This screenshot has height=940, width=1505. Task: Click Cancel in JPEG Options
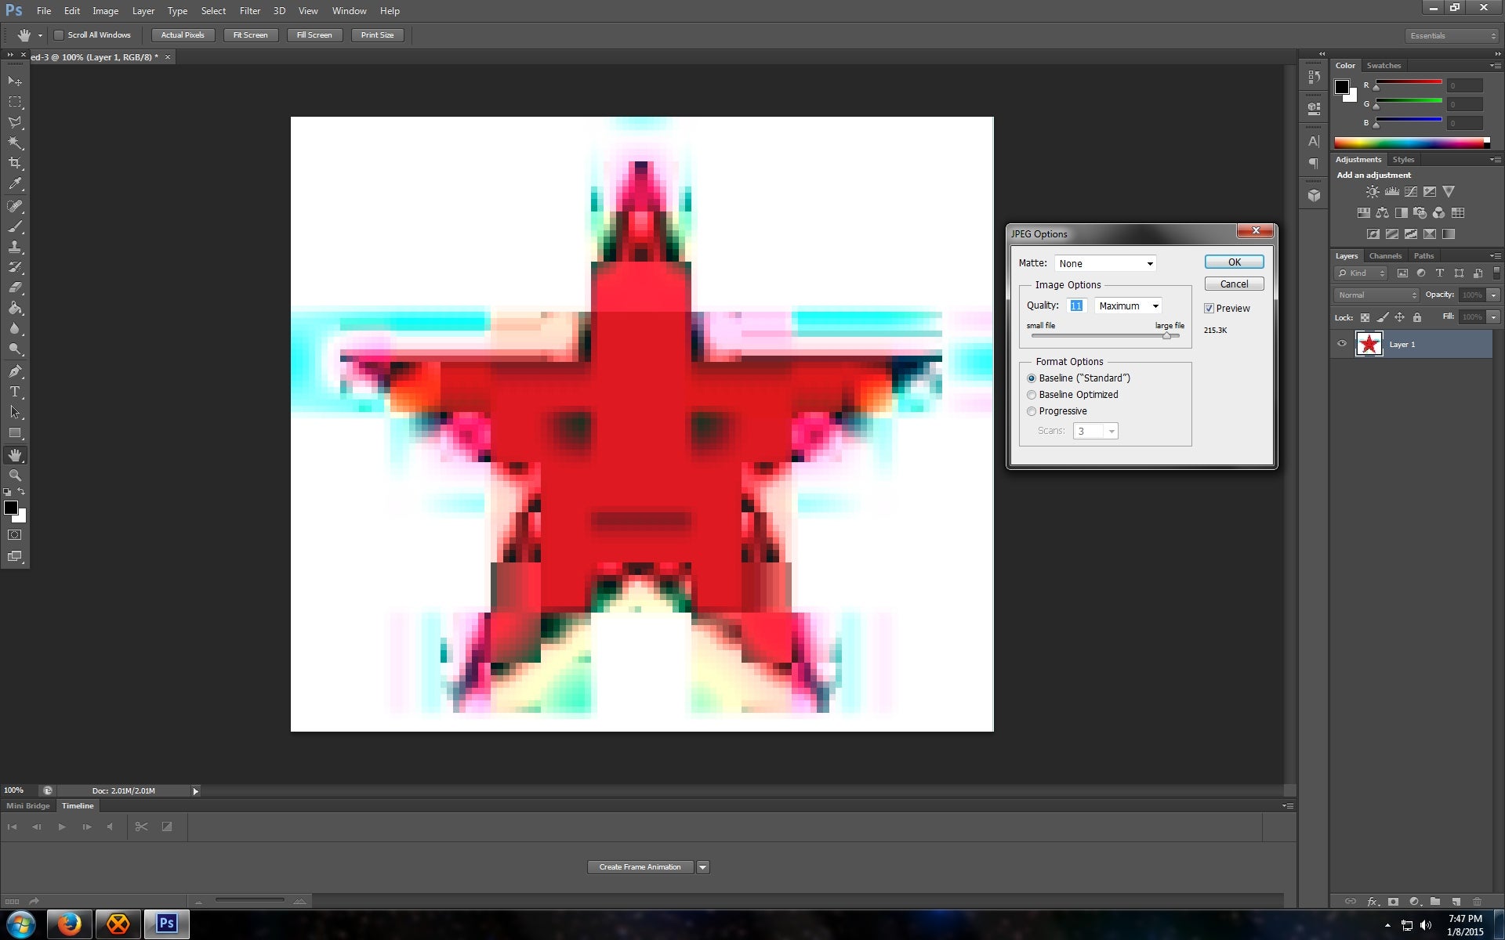(1235, 284)
